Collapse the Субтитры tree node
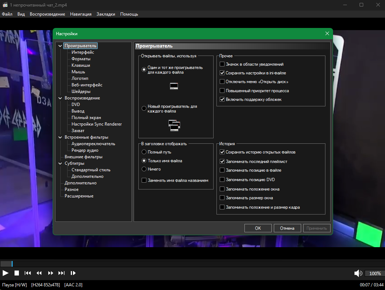 60,163
